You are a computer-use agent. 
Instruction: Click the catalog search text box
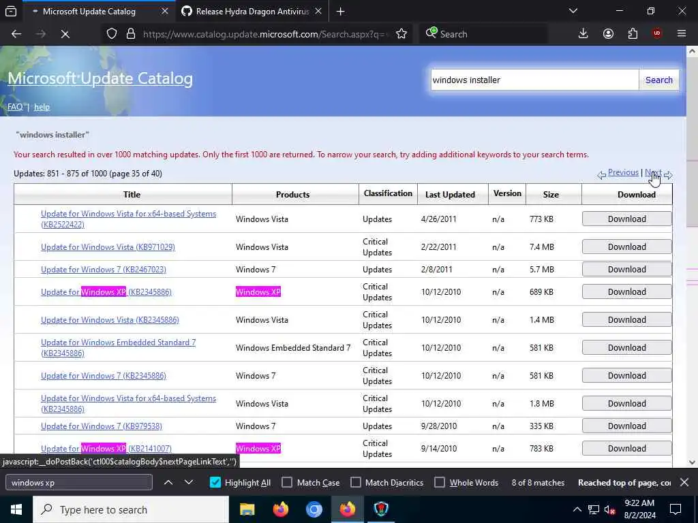[534, 80]
